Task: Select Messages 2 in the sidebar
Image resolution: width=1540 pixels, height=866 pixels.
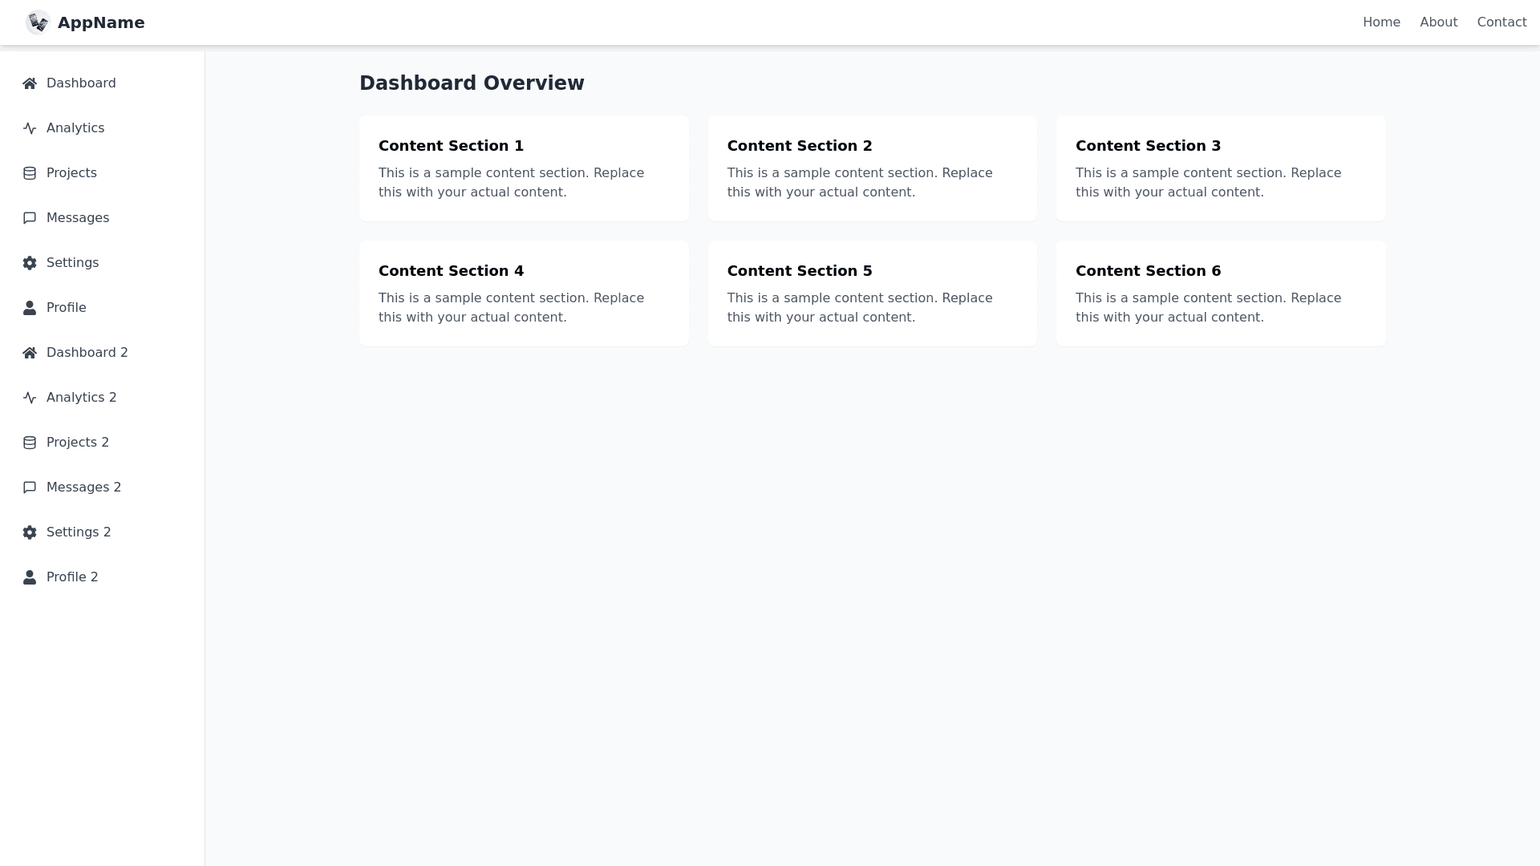Action: [83, 488]
